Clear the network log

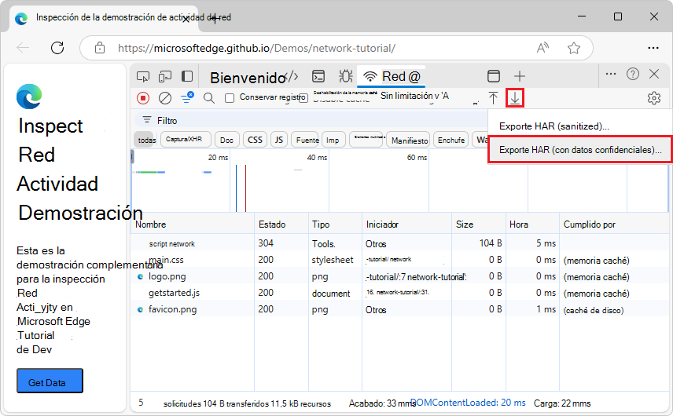(165, 98)
